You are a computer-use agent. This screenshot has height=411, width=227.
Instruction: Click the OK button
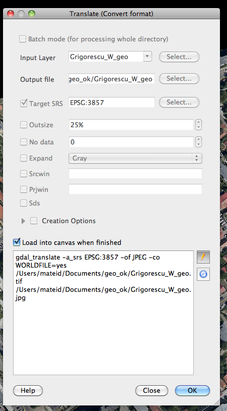coord(192,390)
